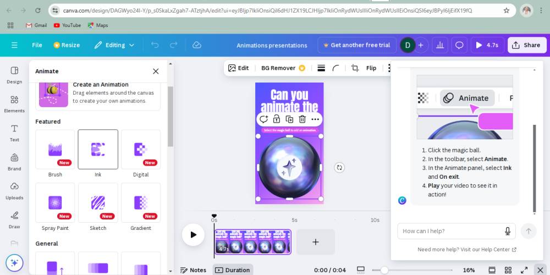Toggle the scroll view pages icon

tap(492, 270)
